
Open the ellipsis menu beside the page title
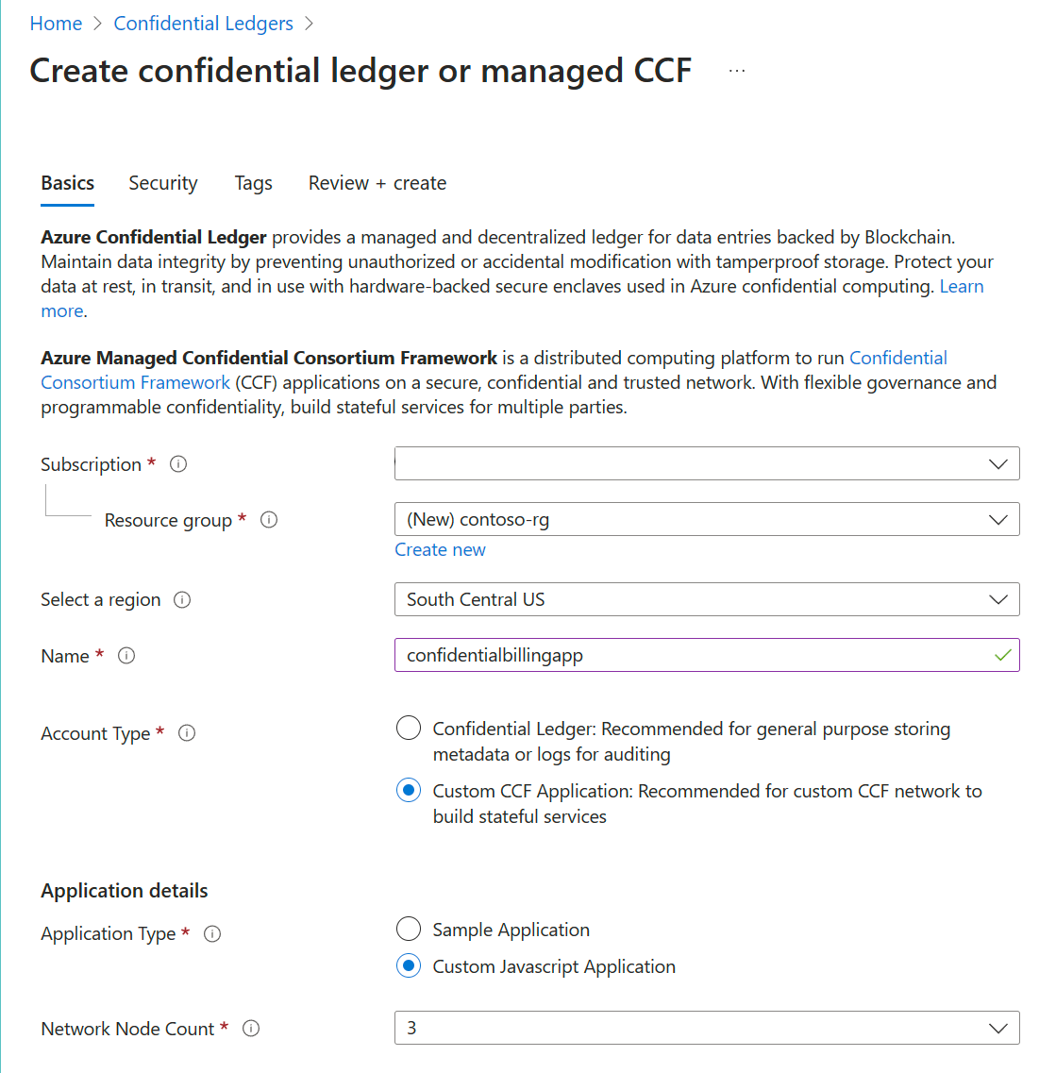coord(736,68)
